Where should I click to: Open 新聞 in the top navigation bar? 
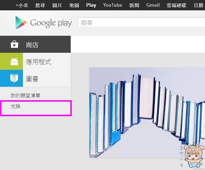(x=134, y=5)
